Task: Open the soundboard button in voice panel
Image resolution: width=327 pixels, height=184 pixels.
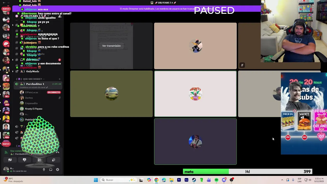Action: (54, 160)
